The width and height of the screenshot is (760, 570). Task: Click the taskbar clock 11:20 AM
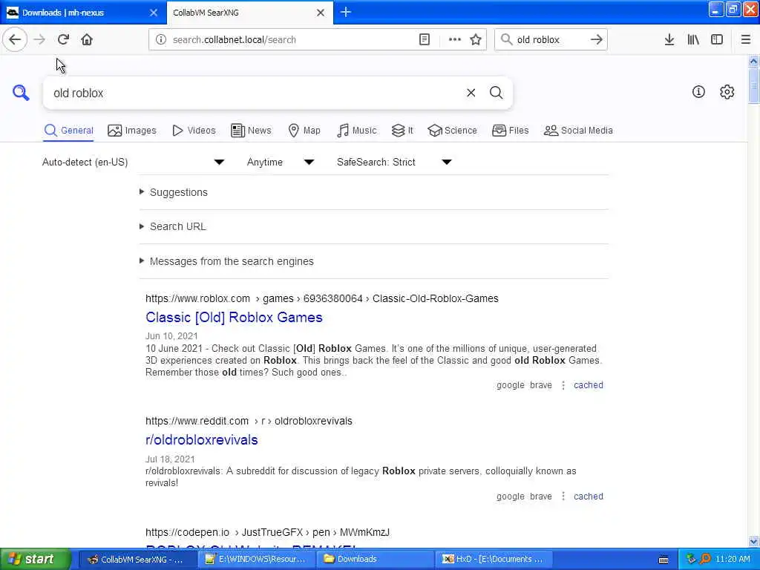(x=733, y=560)
